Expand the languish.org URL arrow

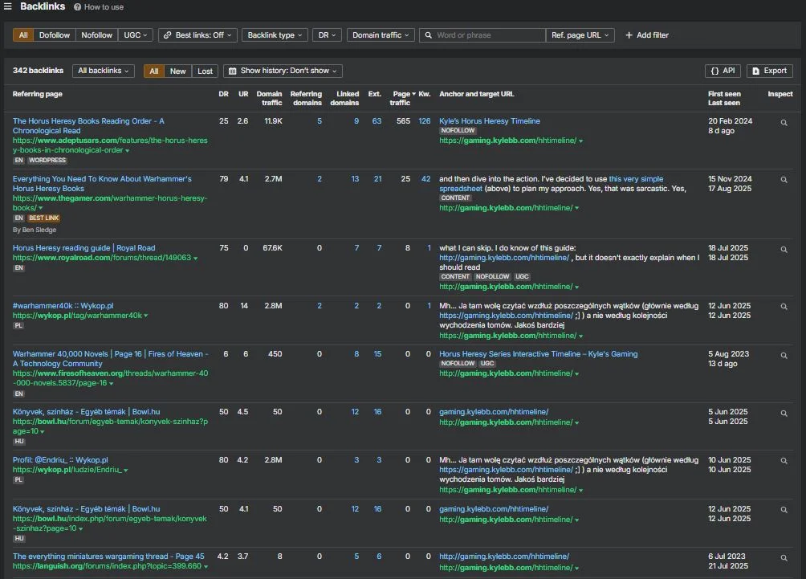[206, 567]
